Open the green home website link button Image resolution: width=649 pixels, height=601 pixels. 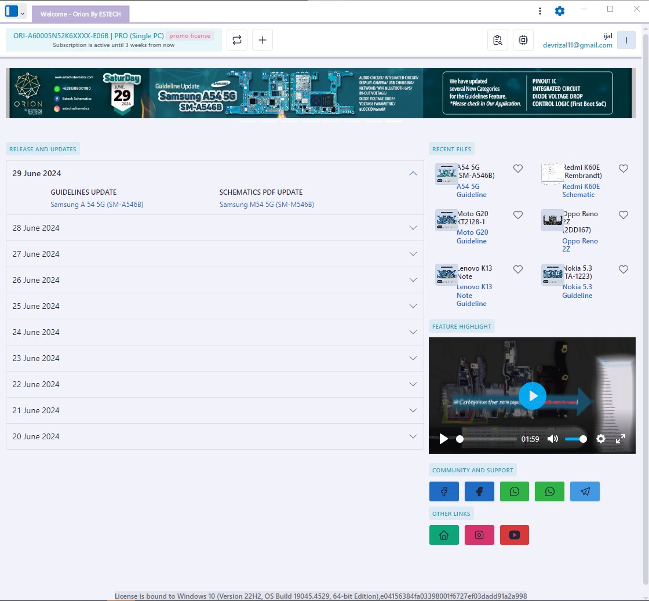pyautogui.click(x=444, y=535)
